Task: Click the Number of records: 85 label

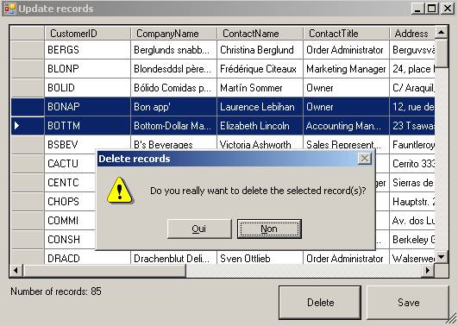Action: pyautogui.click(x=56, y=292)
